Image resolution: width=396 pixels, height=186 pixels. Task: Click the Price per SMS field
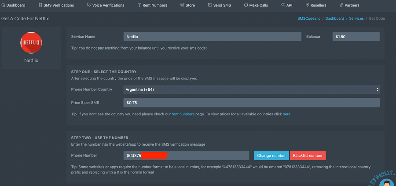[x=252, y=103]
